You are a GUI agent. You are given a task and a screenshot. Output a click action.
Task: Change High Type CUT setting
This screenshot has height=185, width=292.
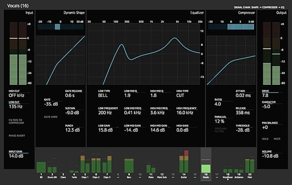pyautogui.click(x=180, y=95)
